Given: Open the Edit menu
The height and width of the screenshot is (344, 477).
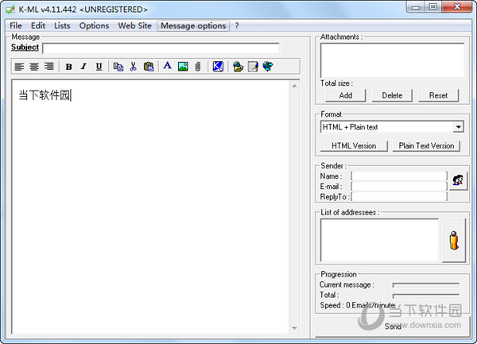Looking at the screenshot, I should 38,26.
